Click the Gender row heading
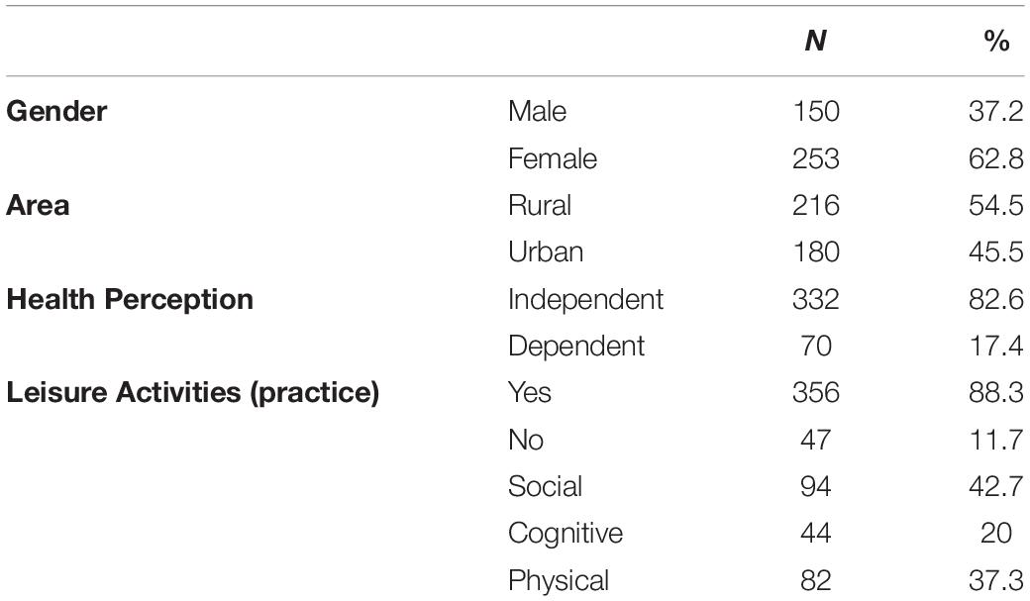This screenshot has width=1030, height=601. tap(56, 111)
